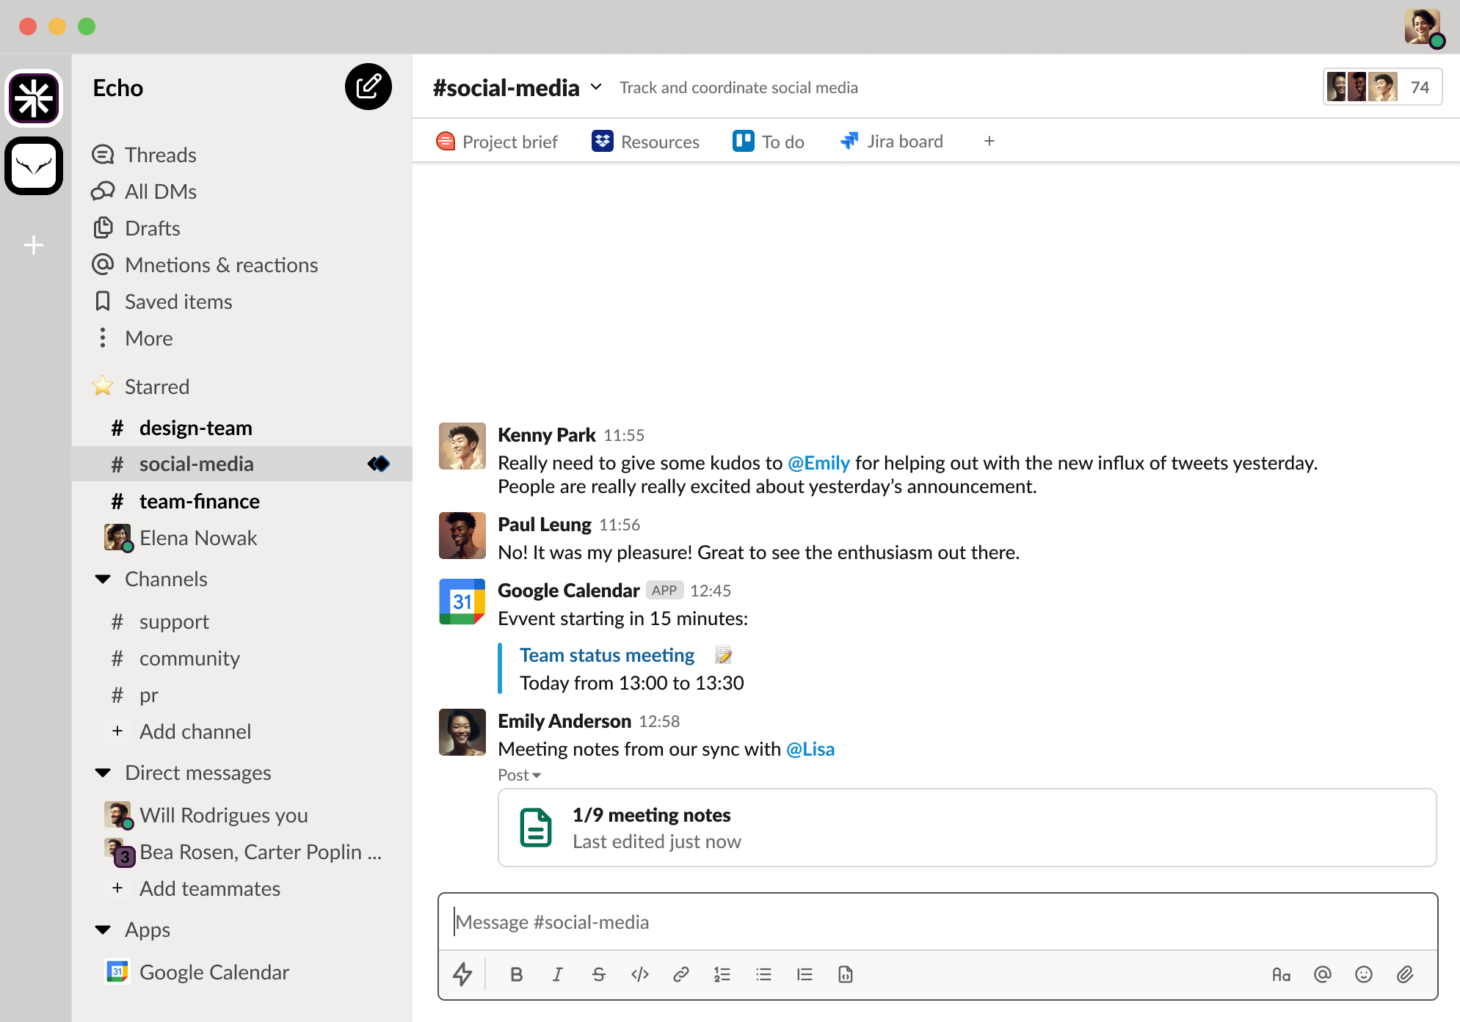The height and width of the screenshot is (1022, 1460).
Task: Switch to the Jira board tab
Action: pos(891,142)
